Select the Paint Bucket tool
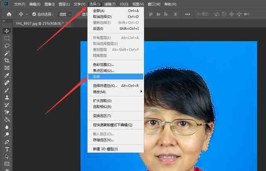The height and width of the screenshot is (171, 266). [7, 120]
